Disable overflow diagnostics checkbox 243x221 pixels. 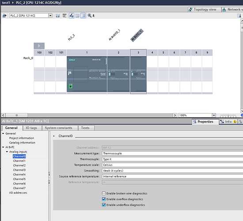coord(104,199)
